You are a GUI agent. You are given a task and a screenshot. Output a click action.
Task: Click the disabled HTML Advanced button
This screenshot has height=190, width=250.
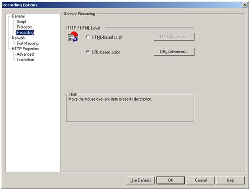(174, 36)
